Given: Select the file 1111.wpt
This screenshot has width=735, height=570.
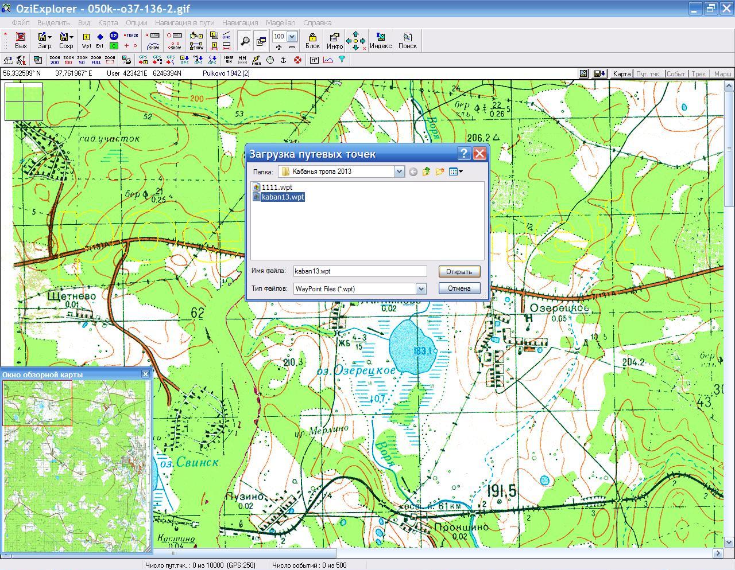Looking at the screenshot, I should click(x=273, y=187).
